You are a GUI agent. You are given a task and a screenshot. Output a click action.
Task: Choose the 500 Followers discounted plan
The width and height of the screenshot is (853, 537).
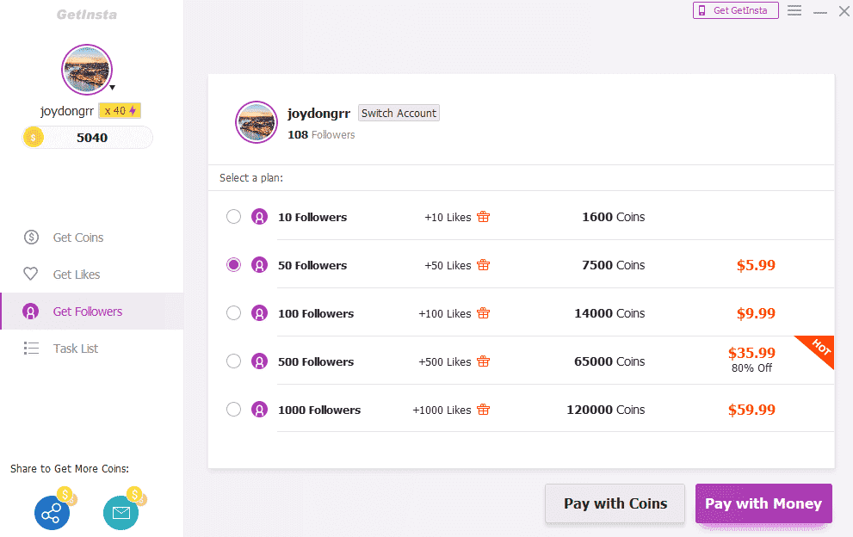coord(233,361)
